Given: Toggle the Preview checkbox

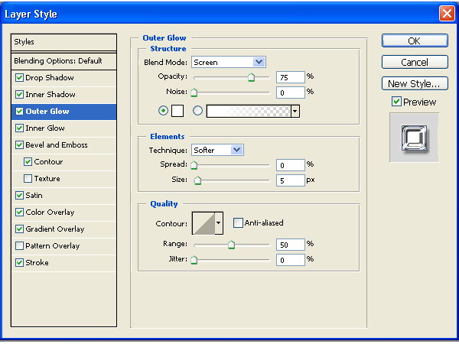Looking at the screenshot, I should [x=396, y=102].
